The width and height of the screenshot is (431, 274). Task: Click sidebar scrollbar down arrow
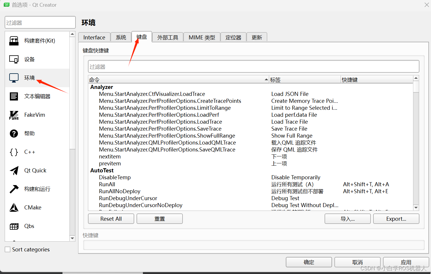click(72, 238)
